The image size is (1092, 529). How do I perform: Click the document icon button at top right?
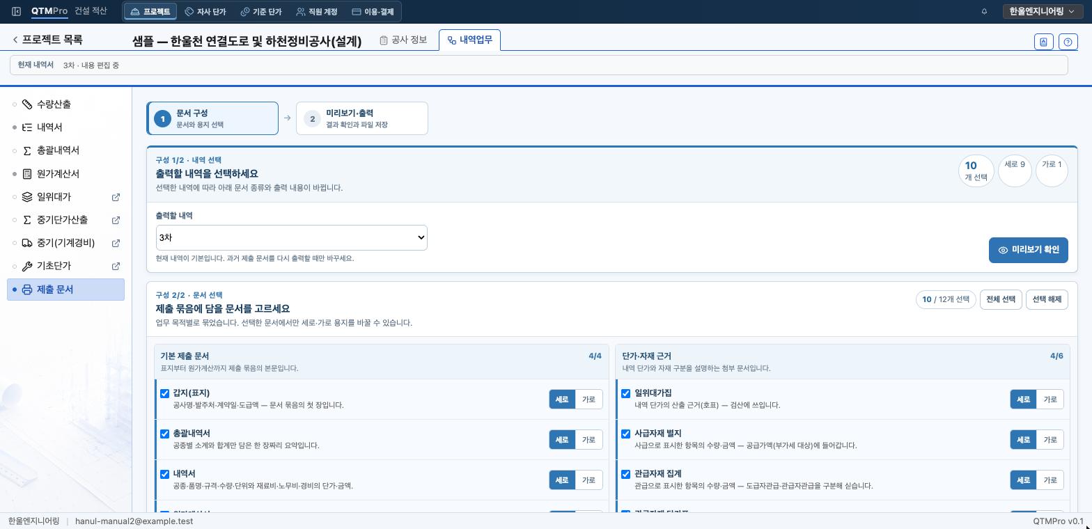(x=1043, y=42)
